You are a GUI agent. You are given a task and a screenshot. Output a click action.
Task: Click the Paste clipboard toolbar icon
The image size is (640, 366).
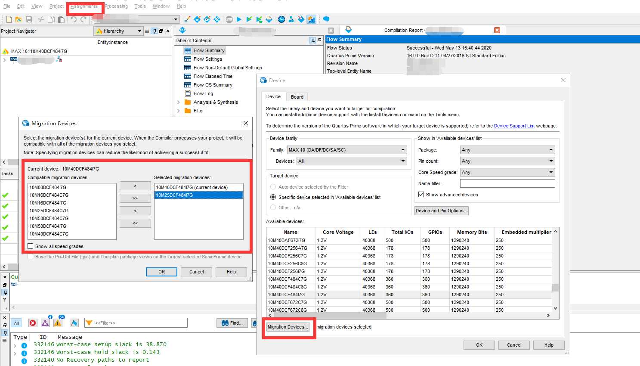(x=61, y=19)
